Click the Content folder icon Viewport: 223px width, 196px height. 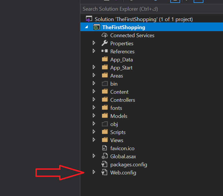[105, 91]
